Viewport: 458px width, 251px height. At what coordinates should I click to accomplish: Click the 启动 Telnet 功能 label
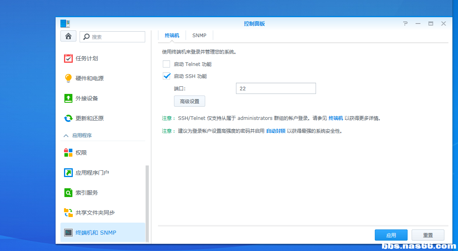(x=192, y=64)
